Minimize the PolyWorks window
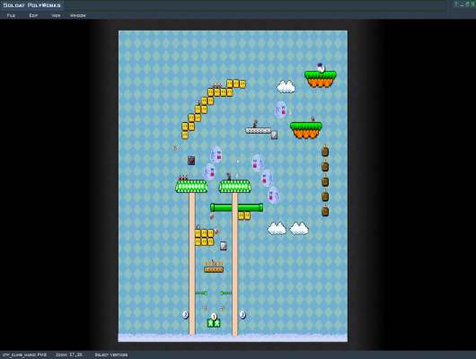This screenshot has height=359, width=476. (x=462, y=4)
